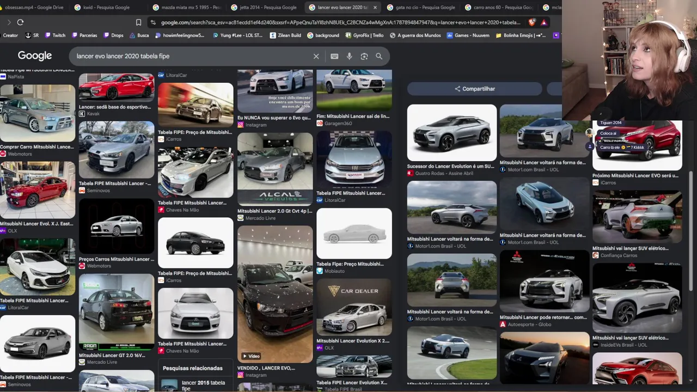The width and height of the screenshot is (697, 392).
Task: Open the ALCALE Veículos grey Lancer image
Action: tap(275, 169)
